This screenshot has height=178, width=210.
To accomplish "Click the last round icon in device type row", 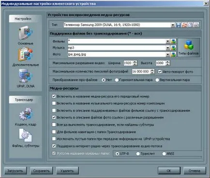I will point(196,25).
